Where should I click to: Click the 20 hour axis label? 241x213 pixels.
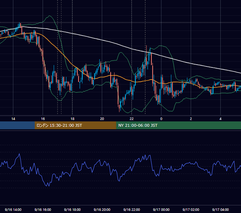point(102,119)
